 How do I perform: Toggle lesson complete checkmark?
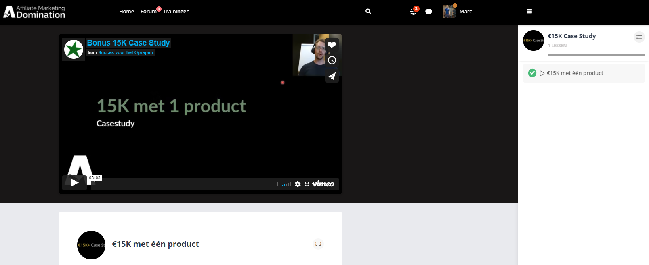point(532,73)
